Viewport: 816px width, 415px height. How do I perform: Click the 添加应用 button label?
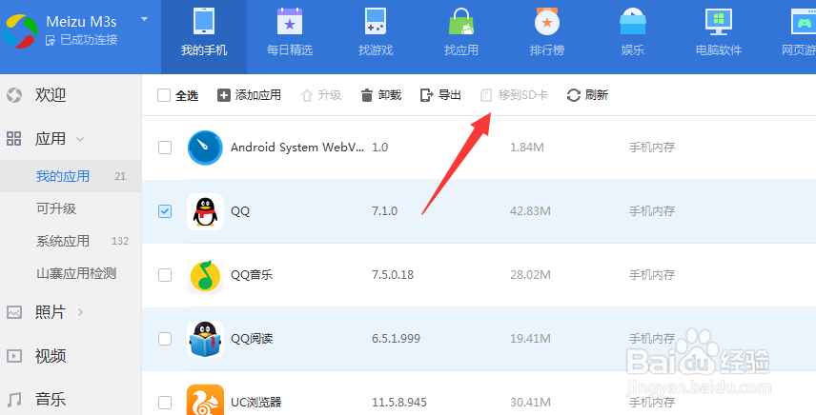[x=258, y=95]
